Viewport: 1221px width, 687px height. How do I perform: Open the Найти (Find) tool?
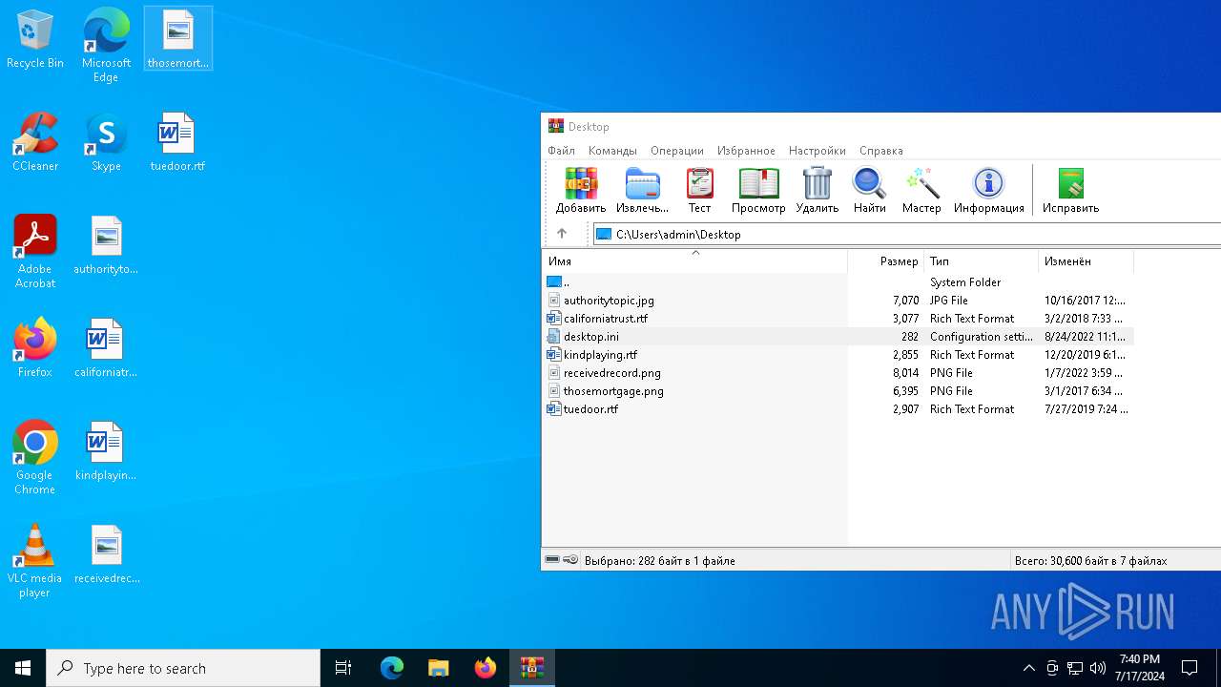pos(869,190)
